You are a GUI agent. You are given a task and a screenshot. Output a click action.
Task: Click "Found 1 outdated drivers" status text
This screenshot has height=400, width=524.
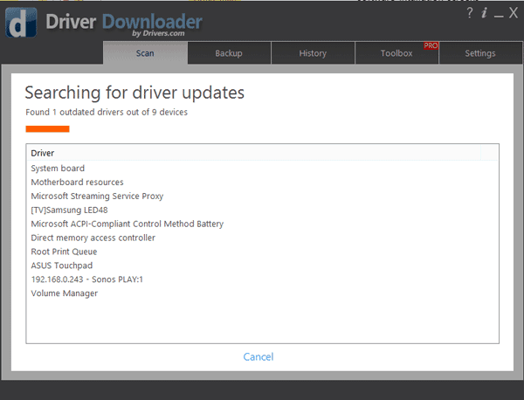click(x=107, y=112)
